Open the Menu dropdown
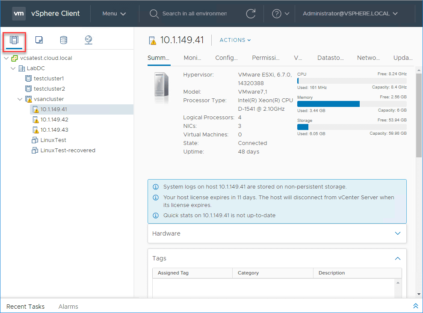Screen dimensions: 423x313 click(x=114, y=14)
